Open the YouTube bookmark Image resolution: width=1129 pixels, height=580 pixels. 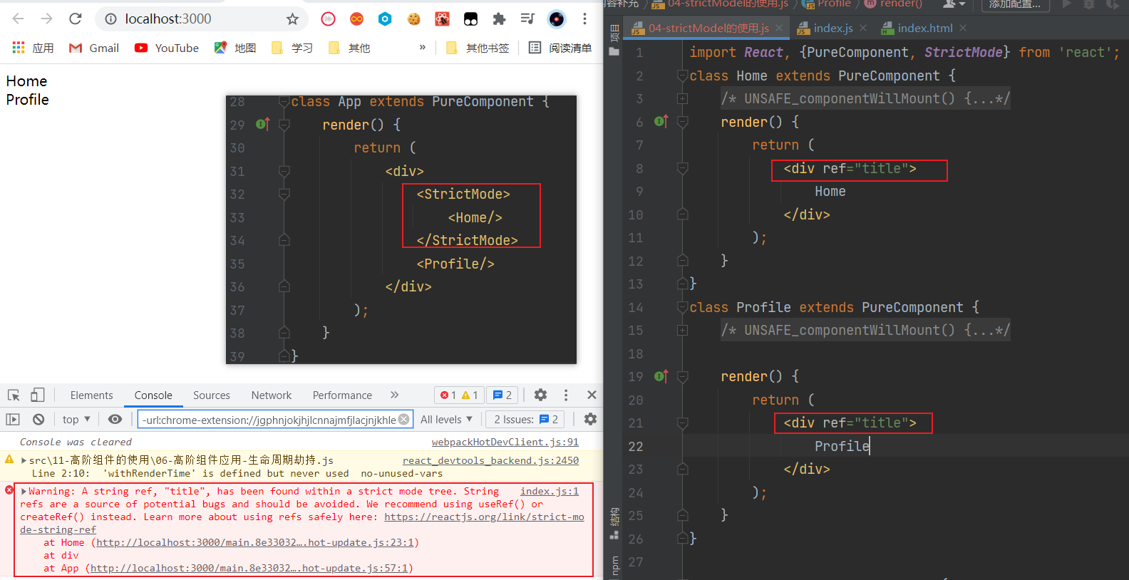click(167, 48)
